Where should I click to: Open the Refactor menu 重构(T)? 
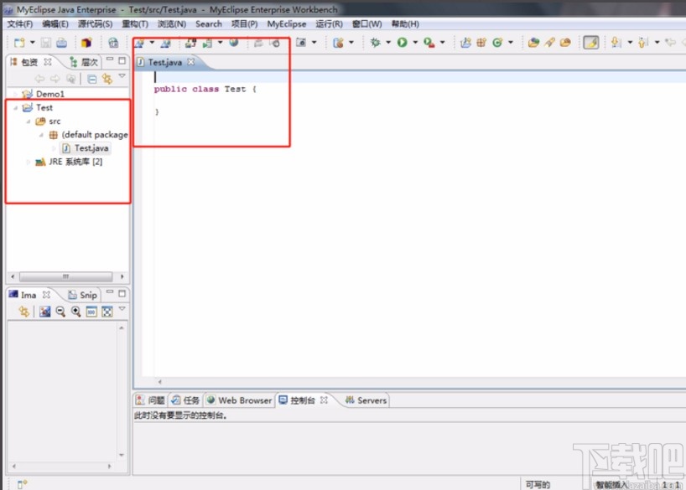pos(135,24)
